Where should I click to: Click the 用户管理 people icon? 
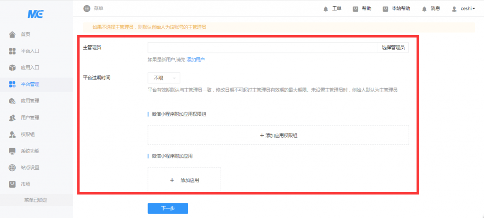13,118
